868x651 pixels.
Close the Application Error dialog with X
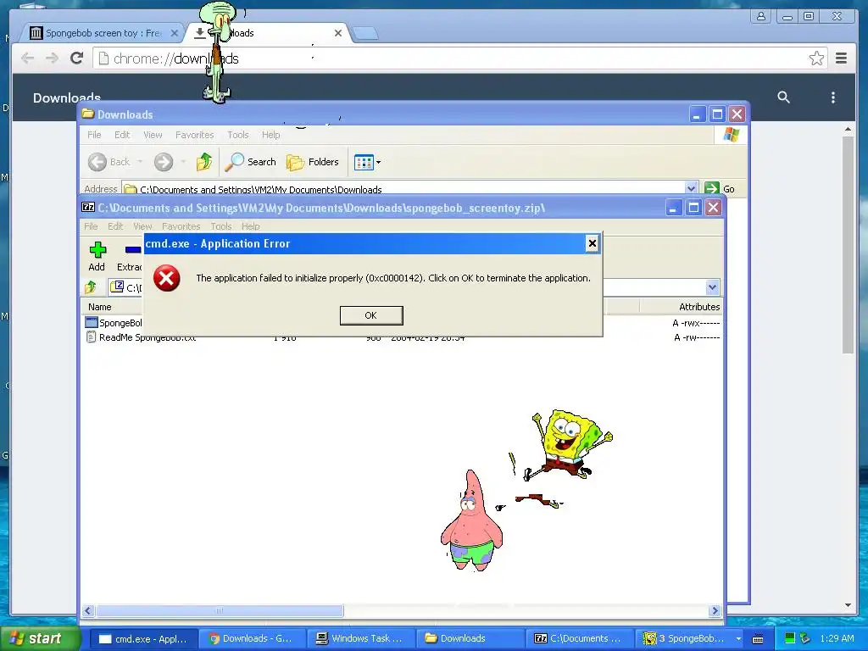(x=592, y=243)
